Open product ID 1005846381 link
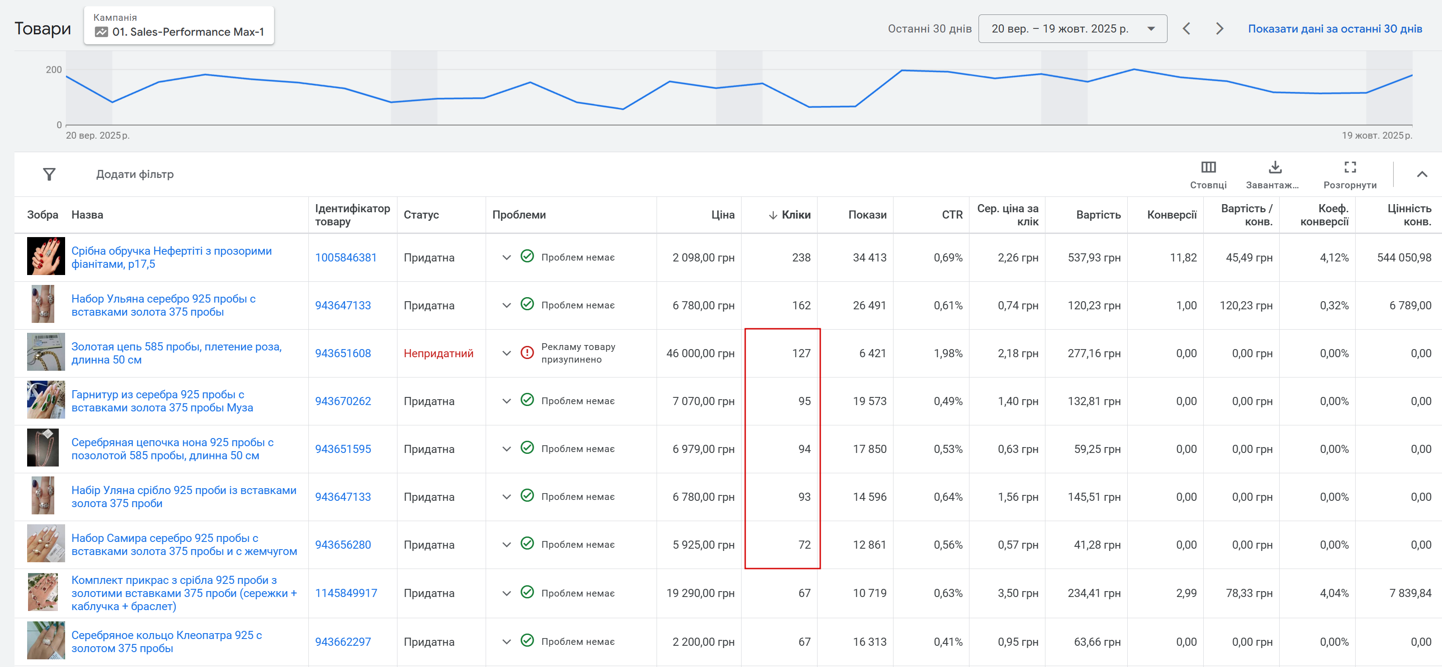This screenshot has width=1442, height=667. [345, 258]
